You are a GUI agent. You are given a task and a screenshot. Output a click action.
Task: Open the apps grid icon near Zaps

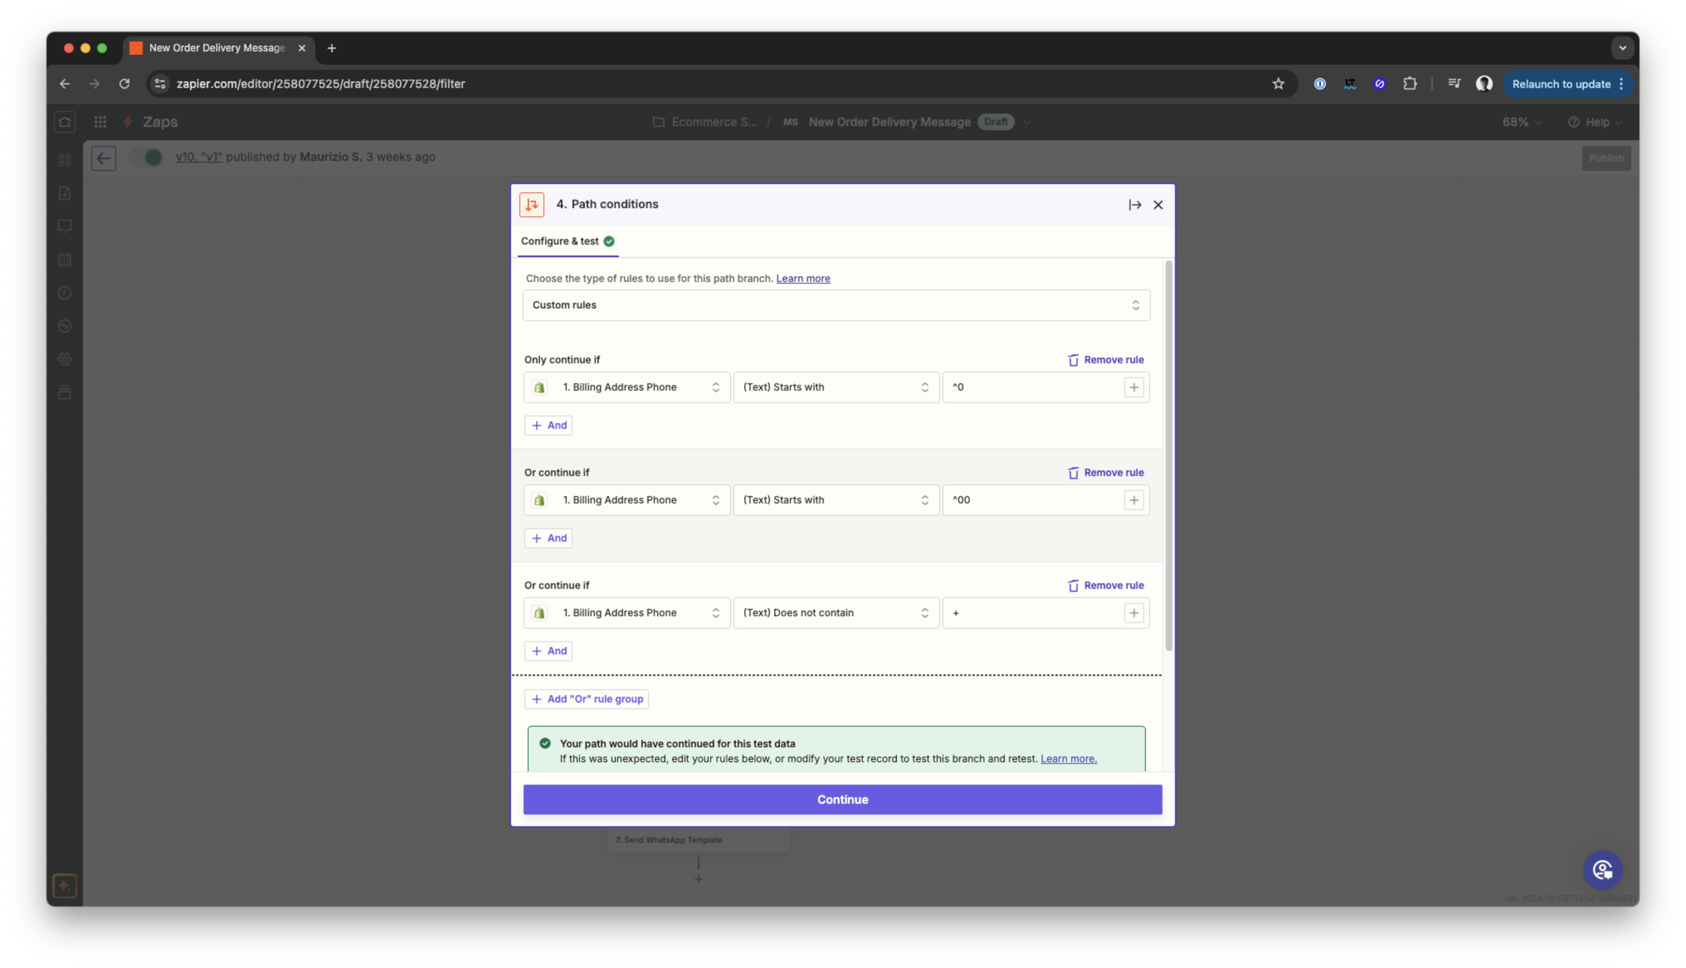[100, 122]
